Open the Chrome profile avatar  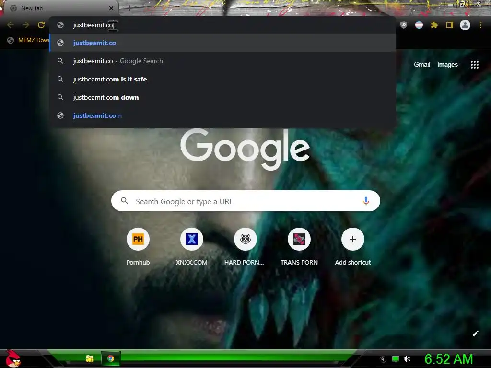pyautogui.click(x=465, y=25)
